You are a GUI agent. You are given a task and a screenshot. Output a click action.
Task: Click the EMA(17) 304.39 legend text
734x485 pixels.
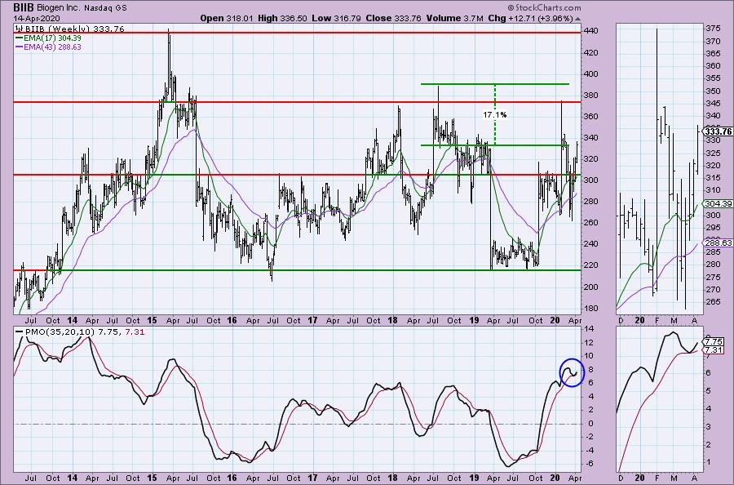52,38
